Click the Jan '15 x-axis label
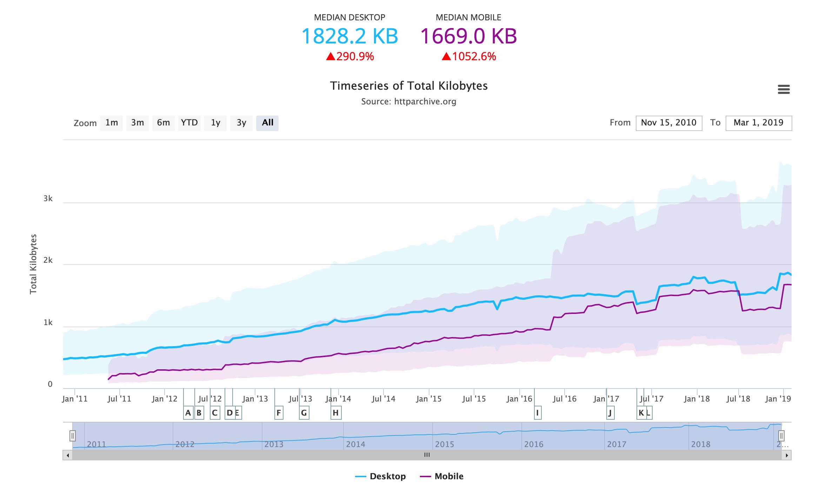Viewport: 840px width, 494px height. click(x=429, y=399)
